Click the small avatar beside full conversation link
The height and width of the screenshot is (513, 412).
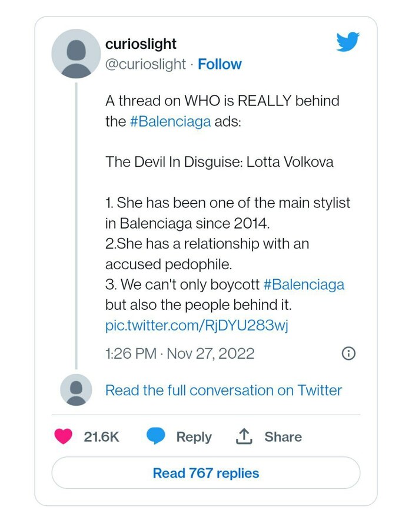point(76,390)
